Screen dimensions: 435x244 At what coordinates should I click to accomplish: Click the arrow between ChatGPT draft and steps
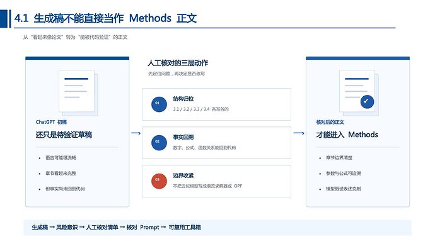click(136, 133)
